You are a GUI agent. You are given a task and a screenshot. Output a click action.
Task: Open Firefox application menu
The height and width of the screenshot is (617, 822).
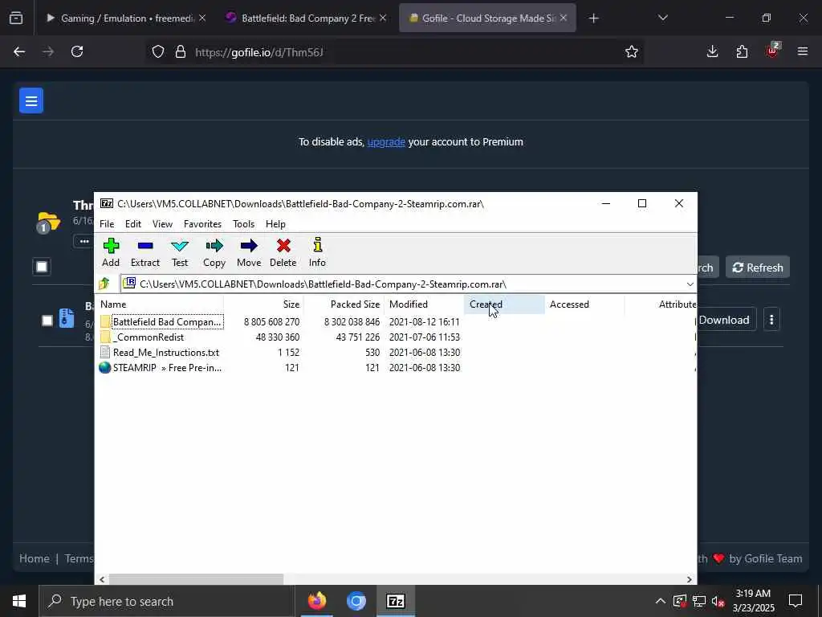[x=802, y=51]
